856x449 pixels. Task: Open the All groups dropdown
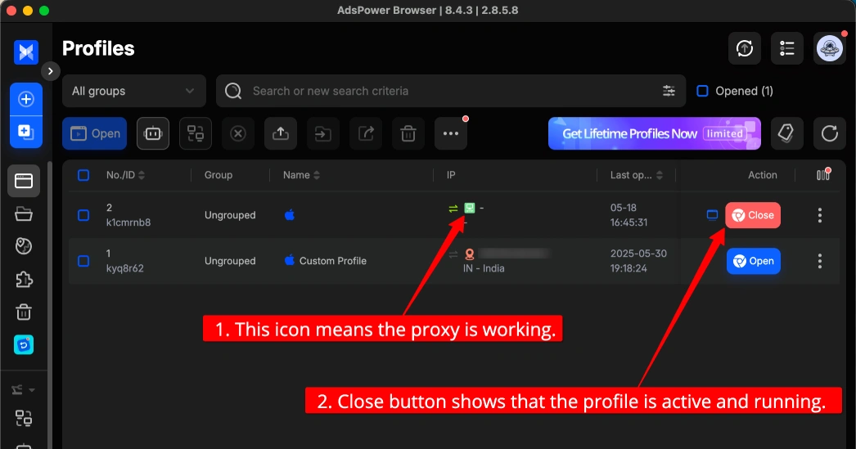pos(133,91)
